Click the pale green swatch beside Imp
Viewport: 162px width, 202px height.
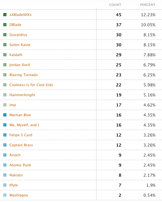[x=5, y=105]
